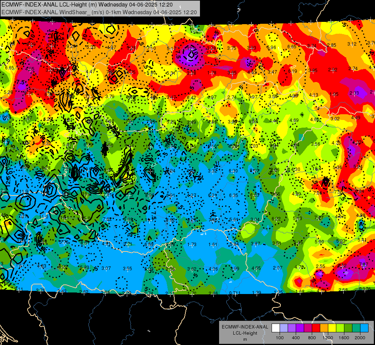The height and width of the screenshot is (345, 375).
Task: Click the map value 3.76
Action: 41,291
